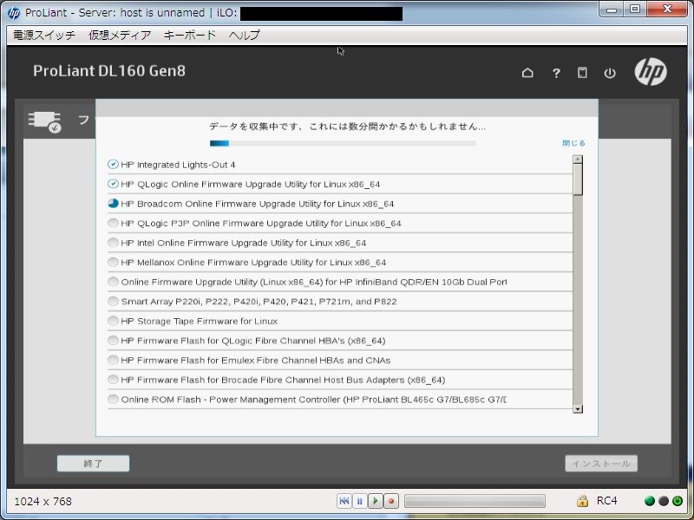The image size is (694, 520).
Task: Select radio for Brocade Fibre Channel adapters
Action: point(113,380)
